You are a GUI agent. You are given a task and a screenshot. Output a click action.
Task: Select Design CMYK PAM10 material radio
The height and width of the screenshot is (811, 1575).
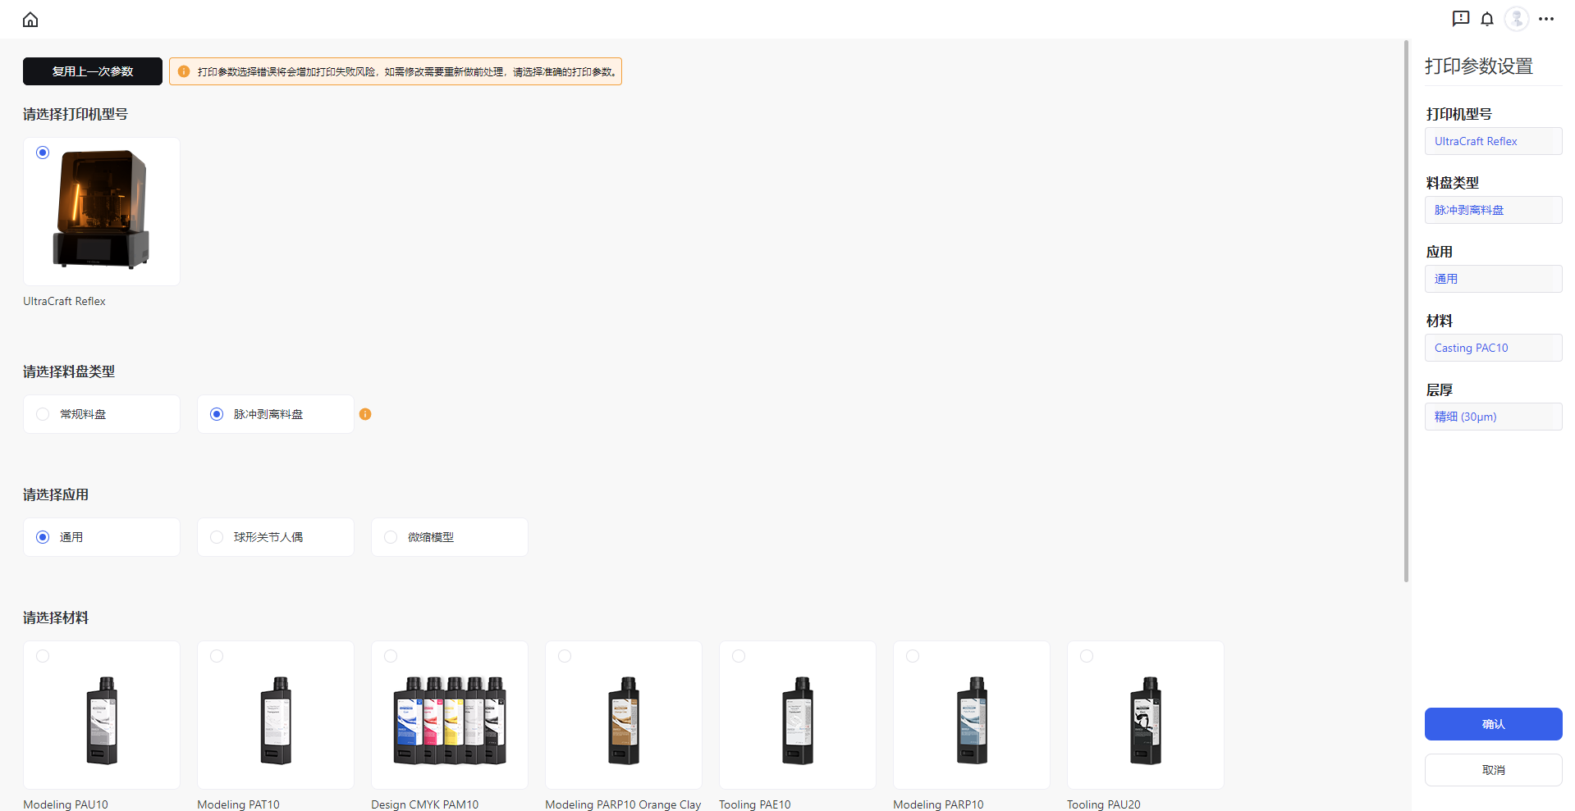click(x=391, y=656)
